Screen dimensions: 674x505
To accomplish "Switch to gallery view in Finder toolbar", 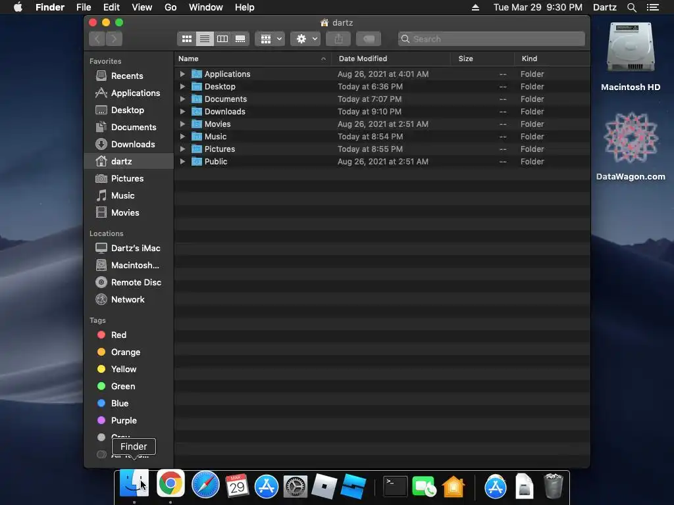I will click(x=240, y=39).
